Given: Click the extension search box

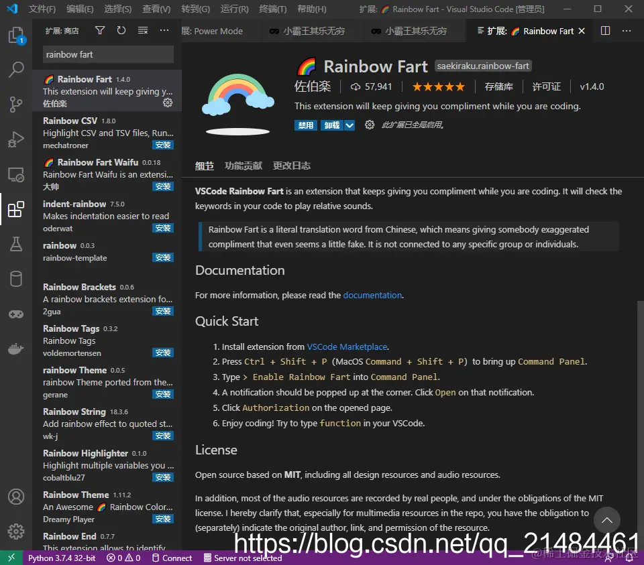Looking at the screenshot, I should tap(108, 54).
